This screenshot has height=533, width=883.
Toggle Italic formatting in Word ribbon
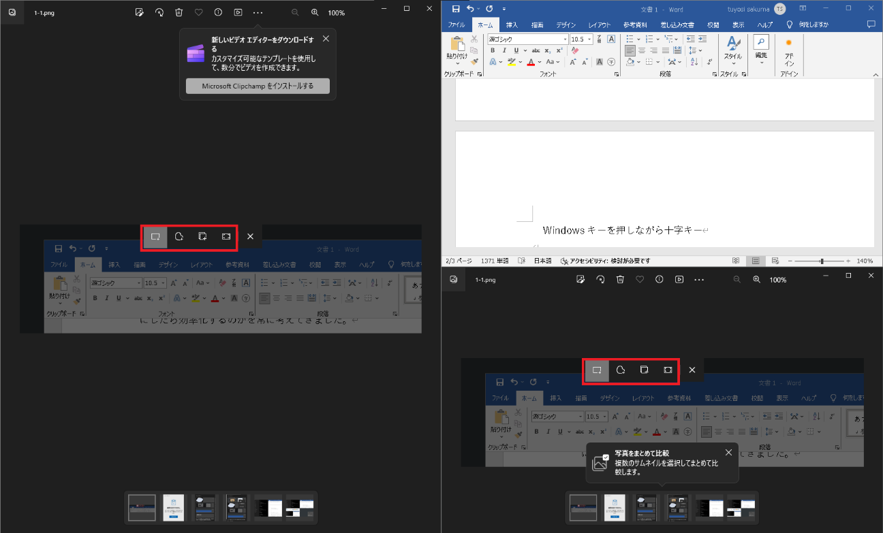tap(504, 50)
